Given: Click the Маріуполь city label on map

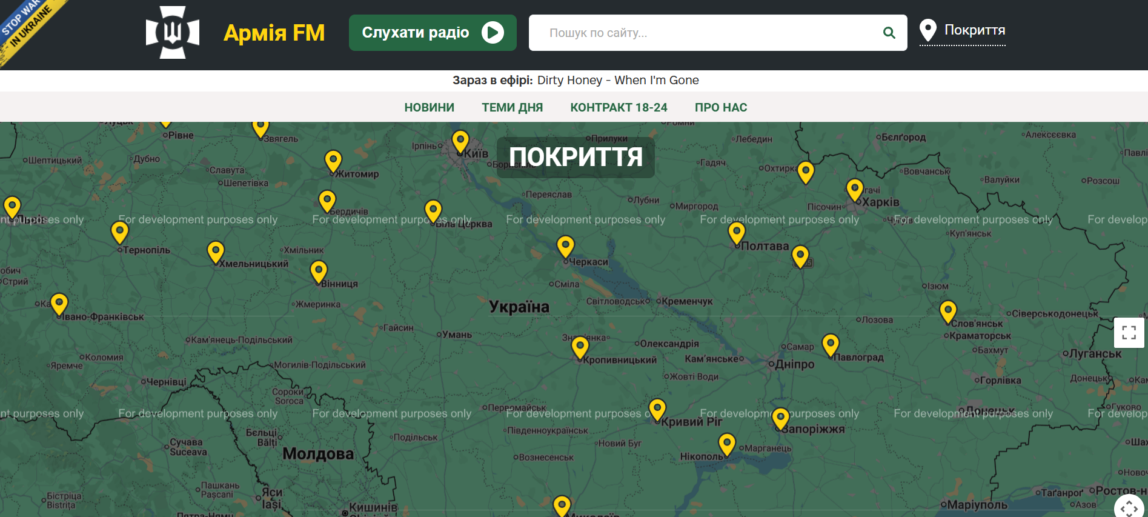Looking at the screenshot, I should pos(977,505).
